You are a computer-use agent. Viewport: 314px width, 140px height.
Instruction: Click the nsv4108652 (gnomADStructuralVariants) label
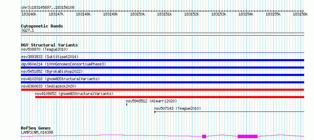[74, 94]
